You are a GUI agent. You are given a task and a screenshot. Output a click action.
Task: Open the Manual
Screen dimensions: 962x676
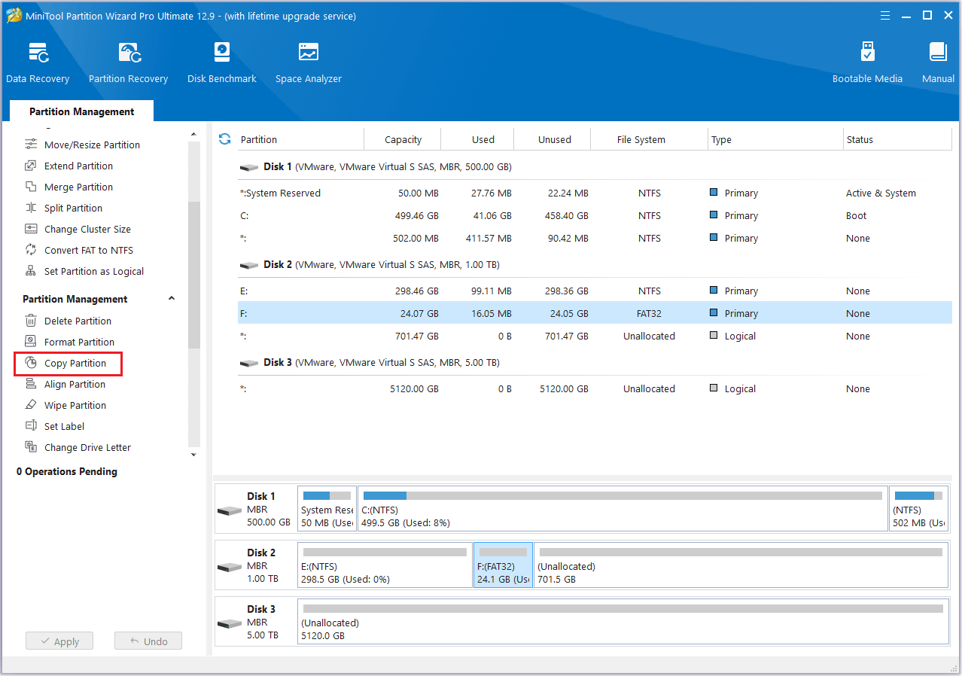(937, 62)
